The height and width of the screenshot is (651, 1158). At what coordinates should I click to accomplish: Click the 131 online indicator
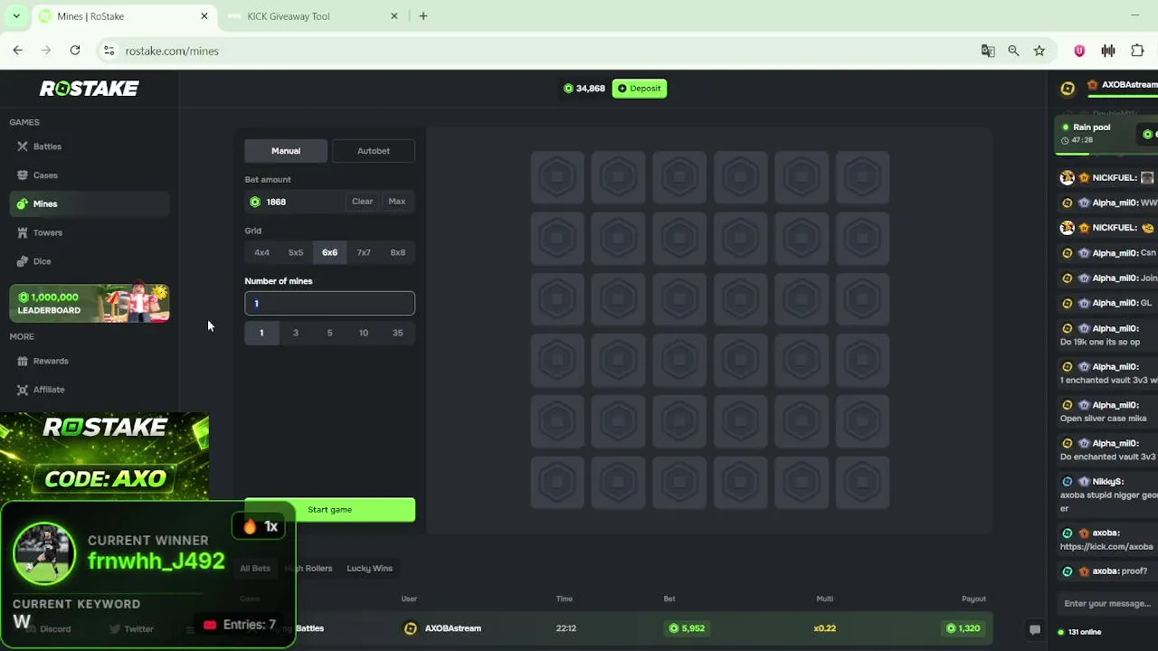click(1080, 632)
